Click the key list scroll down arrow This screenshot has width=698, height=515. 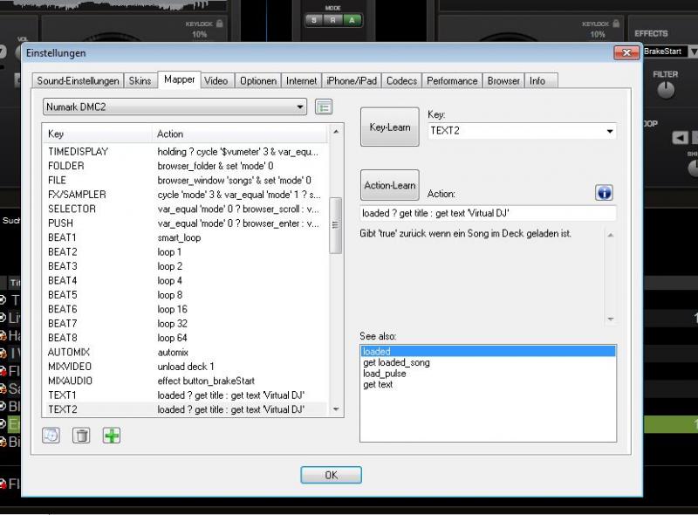[x=336, y=409]
